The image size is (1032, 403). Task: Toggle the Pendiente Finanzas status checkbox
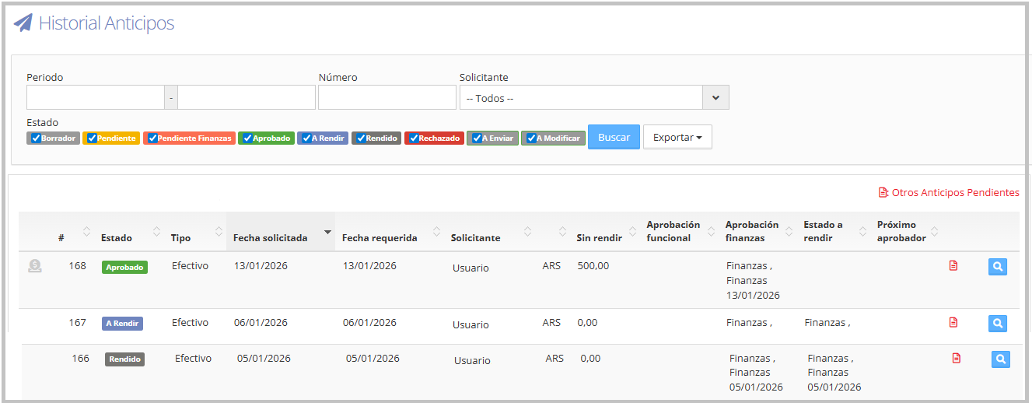tap(152, 138)
